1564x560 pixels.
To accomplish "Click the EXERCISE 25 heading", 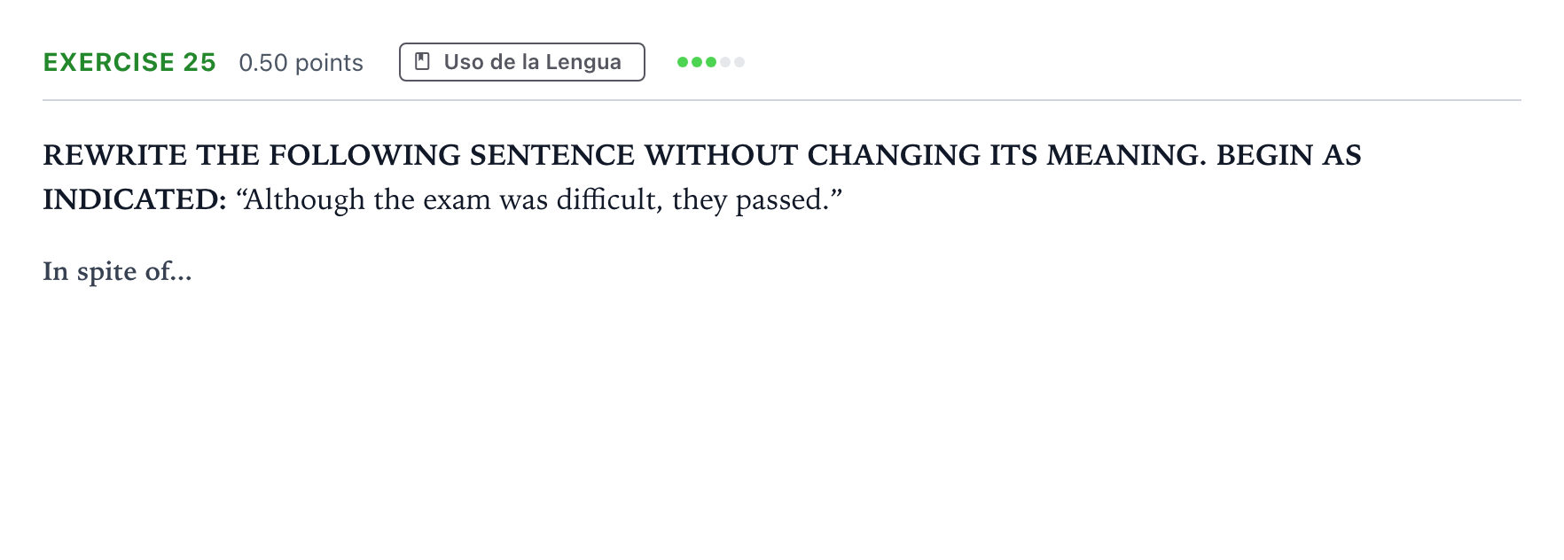I will (x=129, y=62).
